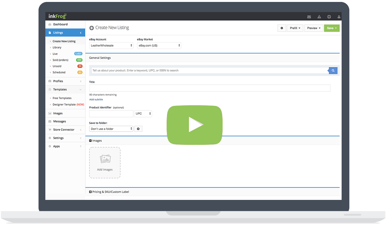This screenshot has height=225, width=386.
Task: Open the user account icon top right
Action: click(x=339, y=16)
